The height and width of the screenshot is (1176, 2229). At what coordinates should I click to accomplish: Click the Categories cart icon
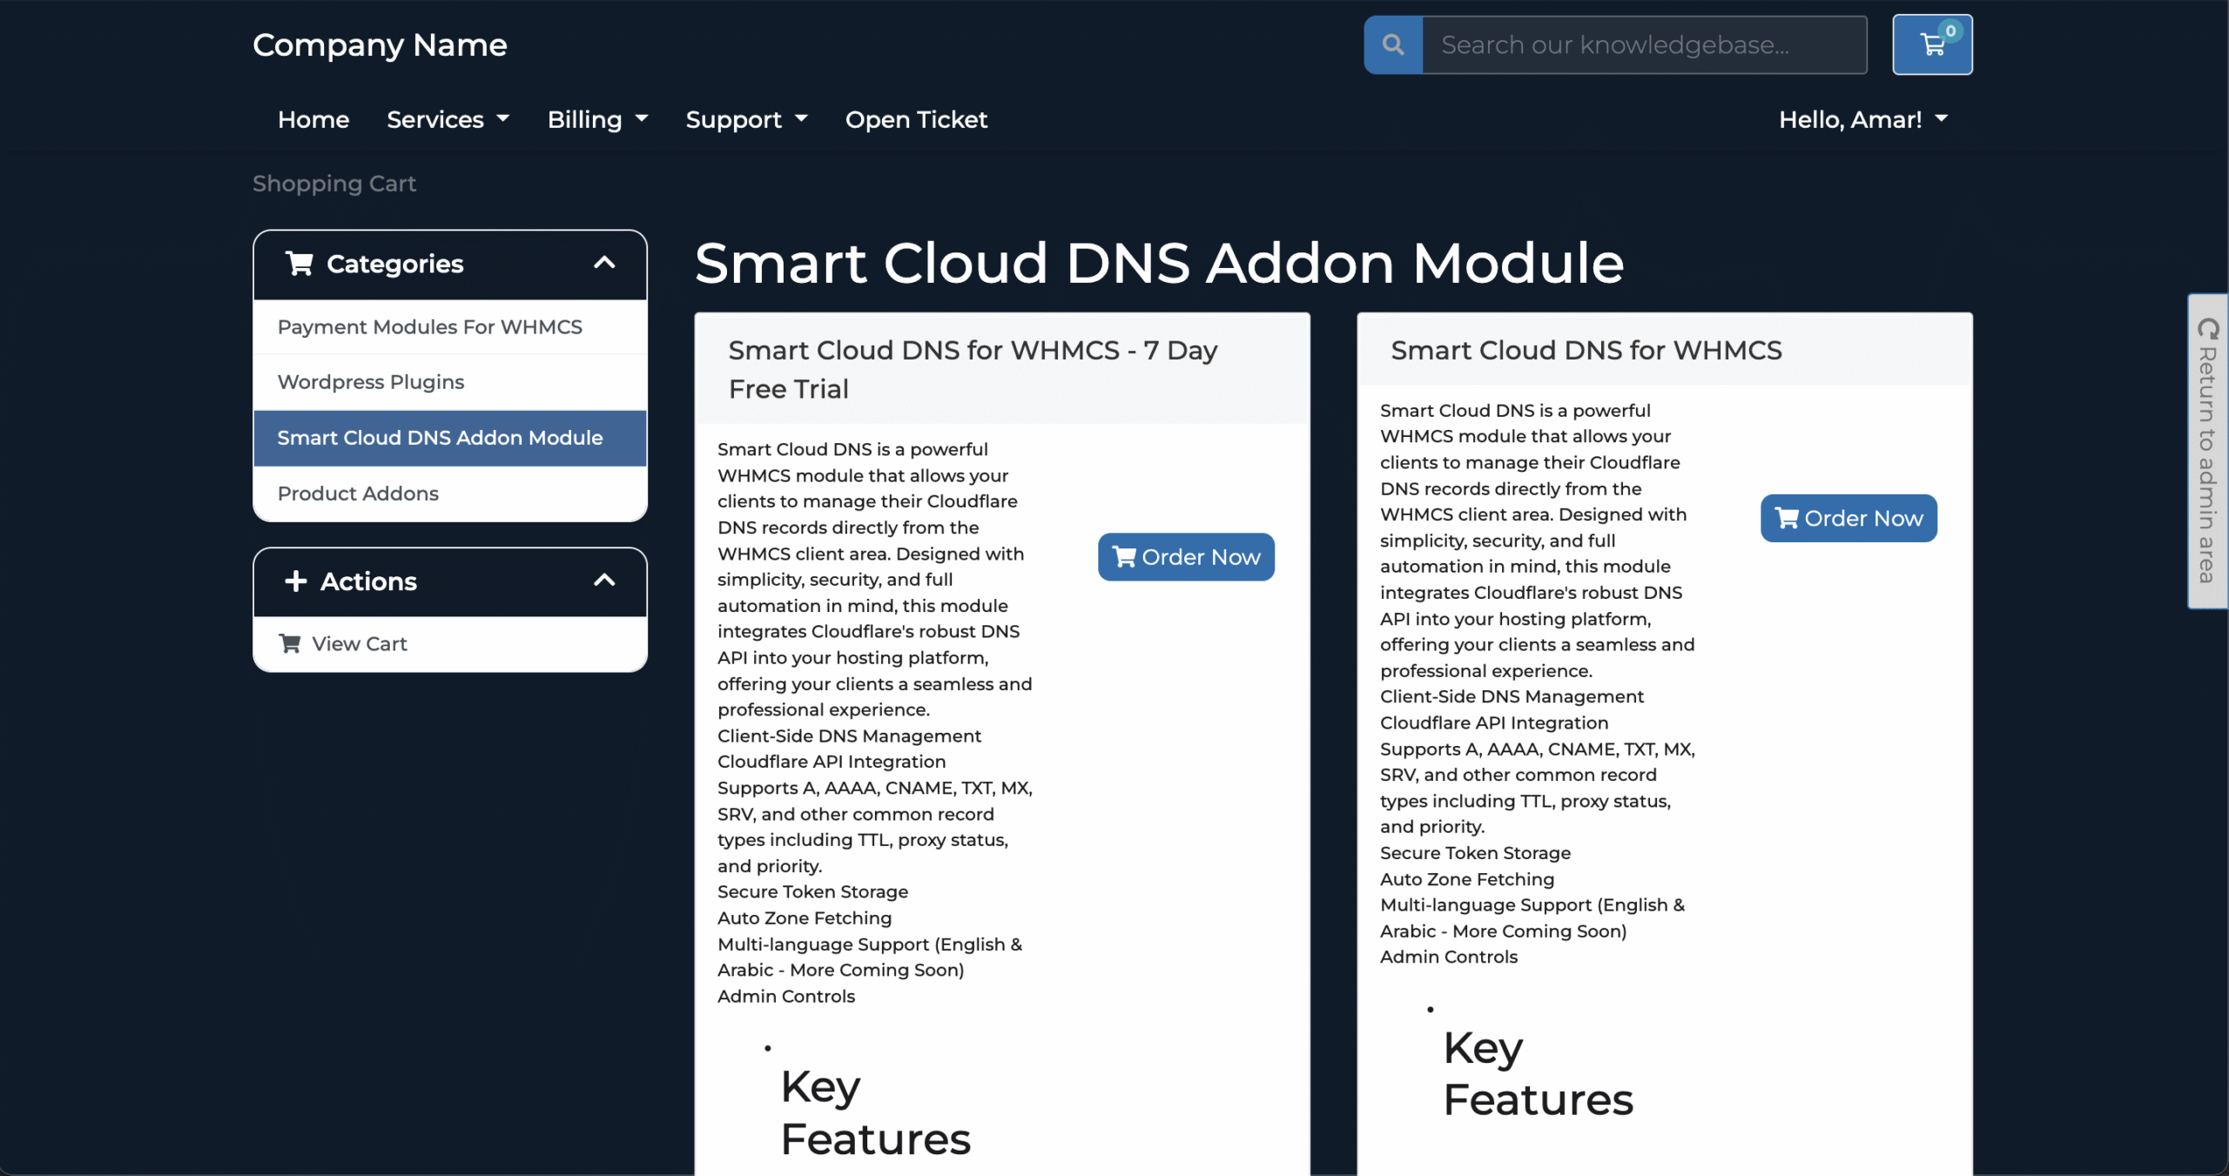(x=299, y=263)
